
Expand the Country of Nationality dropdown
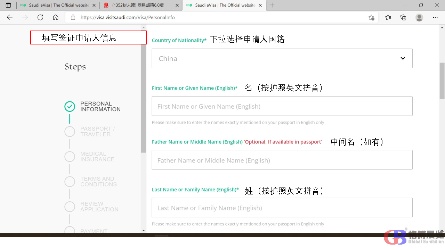point(282,58)
